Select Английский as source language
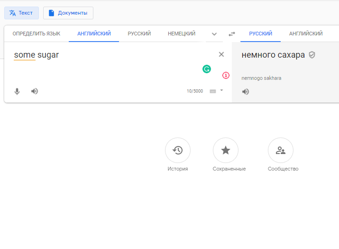Viewport: 339px width, 249px height. (94, 34)
